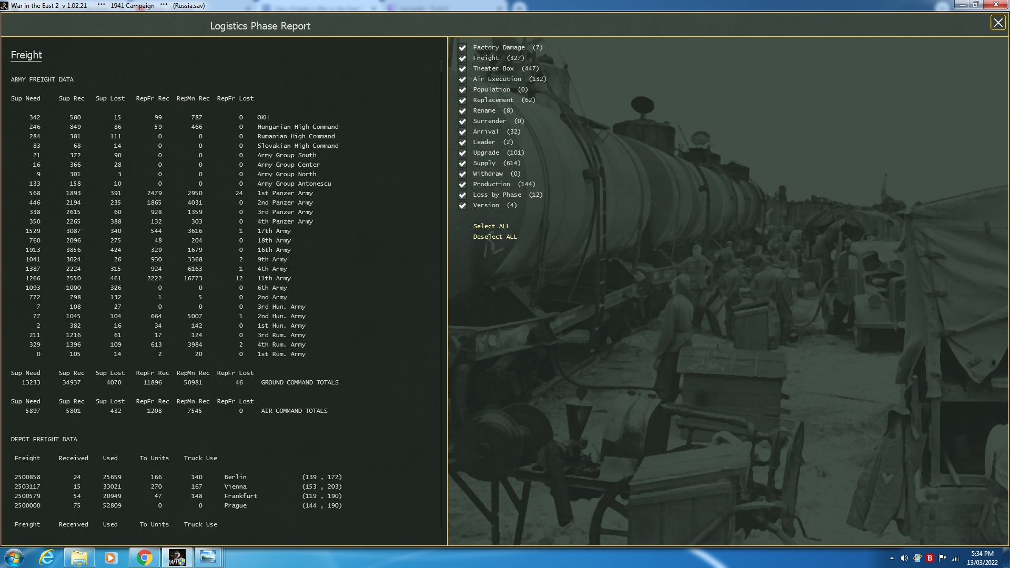Disable the Arrival checkbox
Screen dimensions: 1010x568
point(462,132)
